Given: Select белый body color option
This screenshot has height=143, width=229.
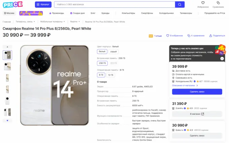Looking at the screenshot, I should pos(102,52).
